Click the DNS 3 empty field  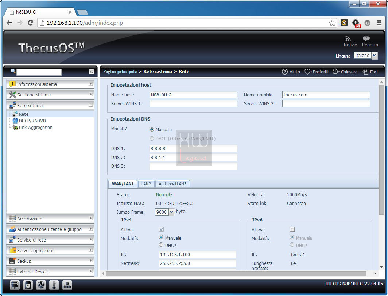pos(193,166)
